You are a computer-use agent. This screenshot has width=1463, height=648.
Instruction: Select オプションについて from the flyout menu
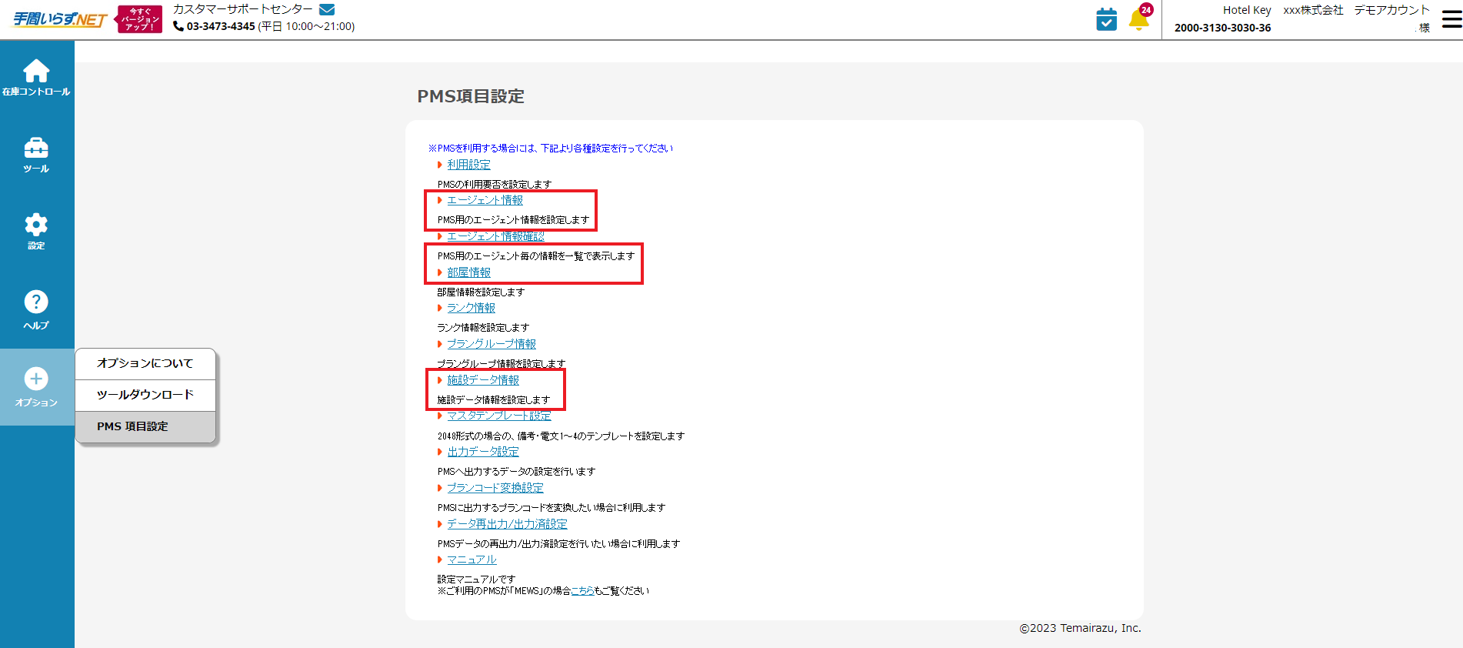click(x=145, y=363)
